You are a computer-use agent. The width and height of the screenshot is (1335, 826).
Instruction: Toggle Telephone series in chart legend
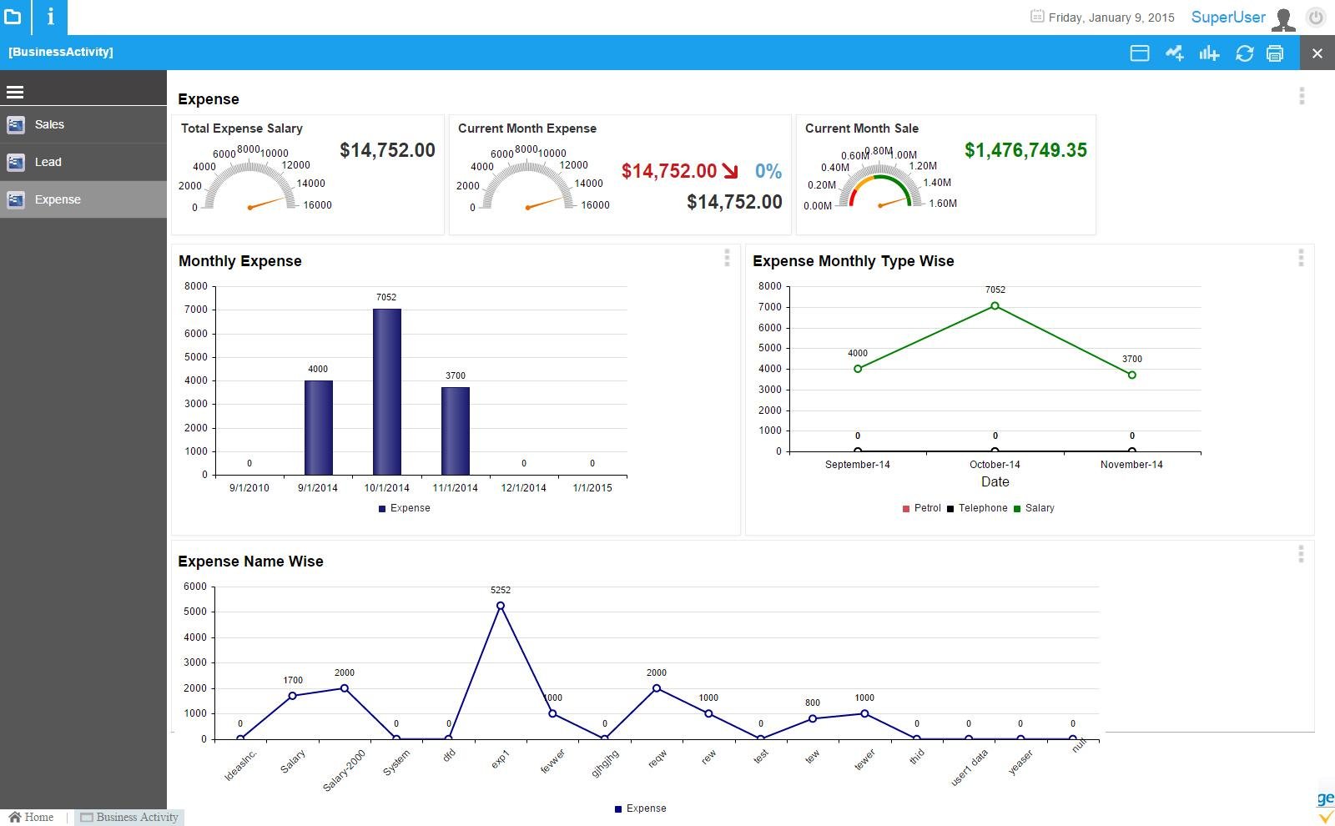click(977, 508)
